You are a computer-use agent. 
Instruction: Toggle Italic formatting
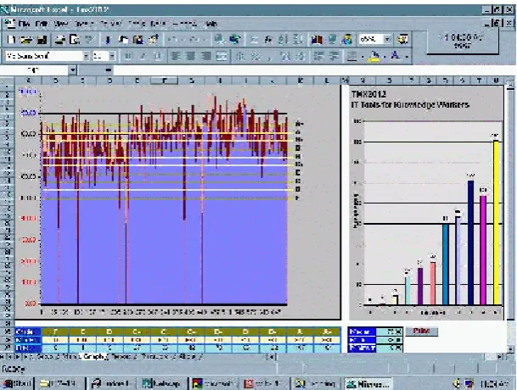click(x=143, y=56)
